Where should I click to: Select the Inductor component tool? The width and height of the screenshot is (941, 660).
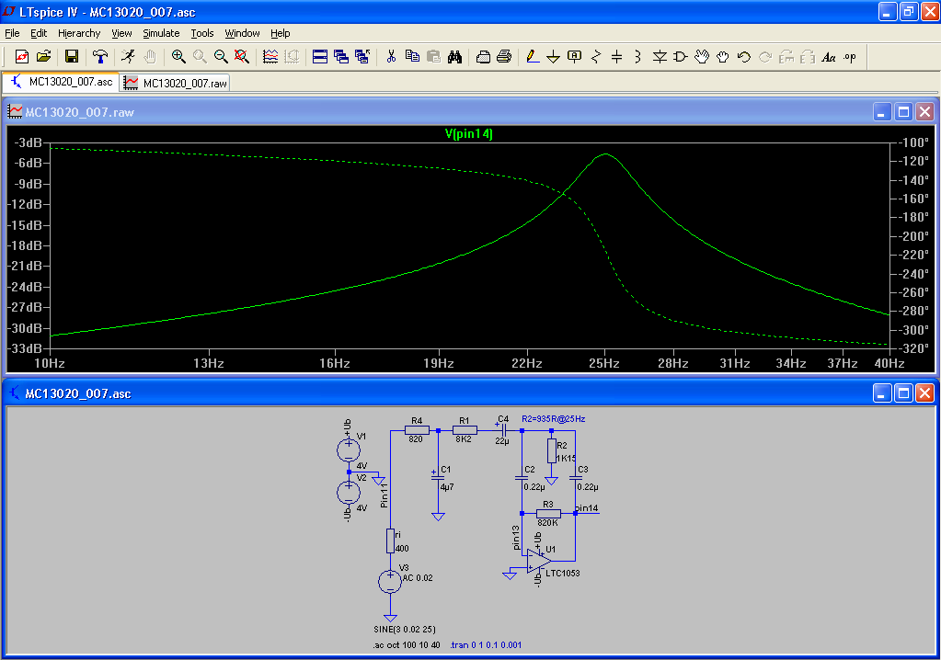(x=637, y=57)
